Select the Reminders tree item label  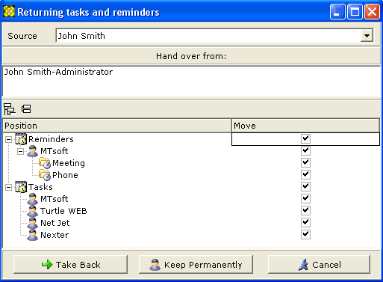pos(51,139)
